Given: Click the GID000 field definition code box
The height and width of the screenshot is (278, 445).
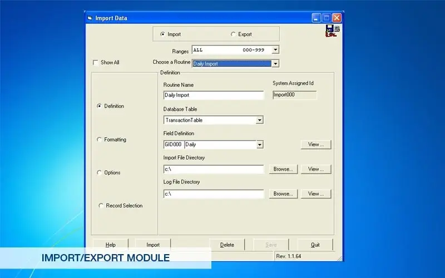Looking at the screenshot, I should click(x=174, y=145).
